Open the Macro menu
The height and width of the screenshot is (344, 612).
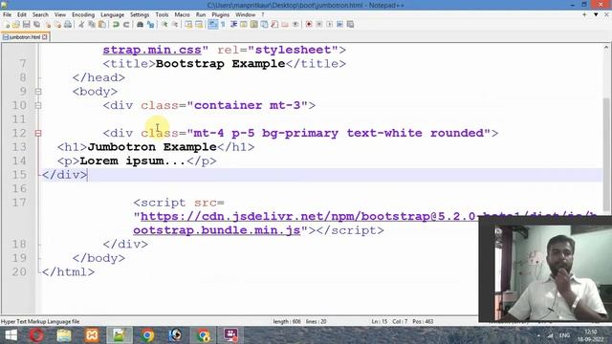(x=182, y=14)
